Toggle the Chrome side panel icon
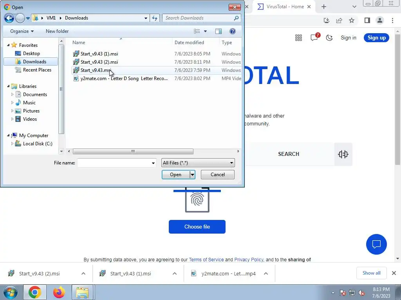401x300 pixels. coord(367,20)
